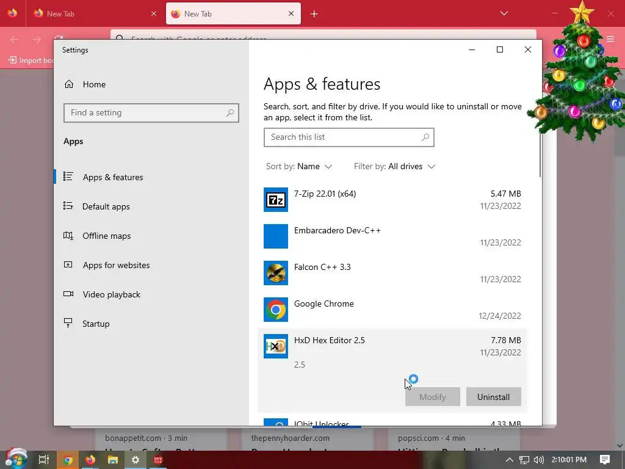Go to Offline maps settings

pos(106,236)
